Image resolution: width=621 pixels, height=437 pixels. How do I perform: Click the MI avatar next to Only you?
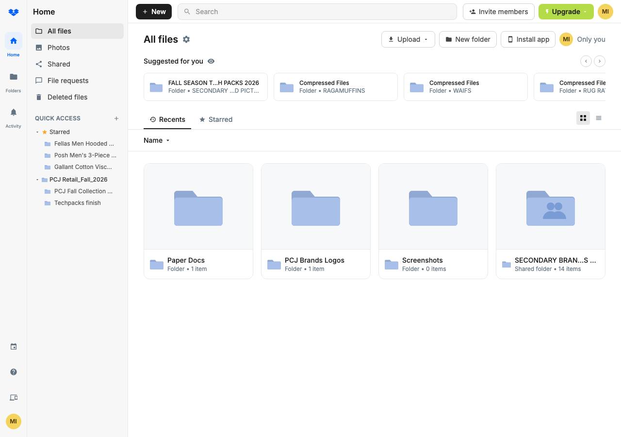click(x=566, y=39)
